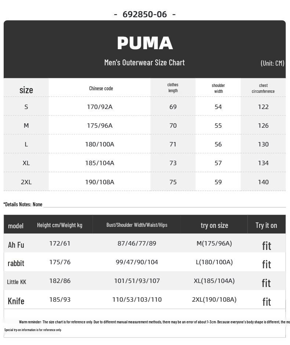Click the PUMA logo in the header

pyautogui.click(x=145, y=43)
